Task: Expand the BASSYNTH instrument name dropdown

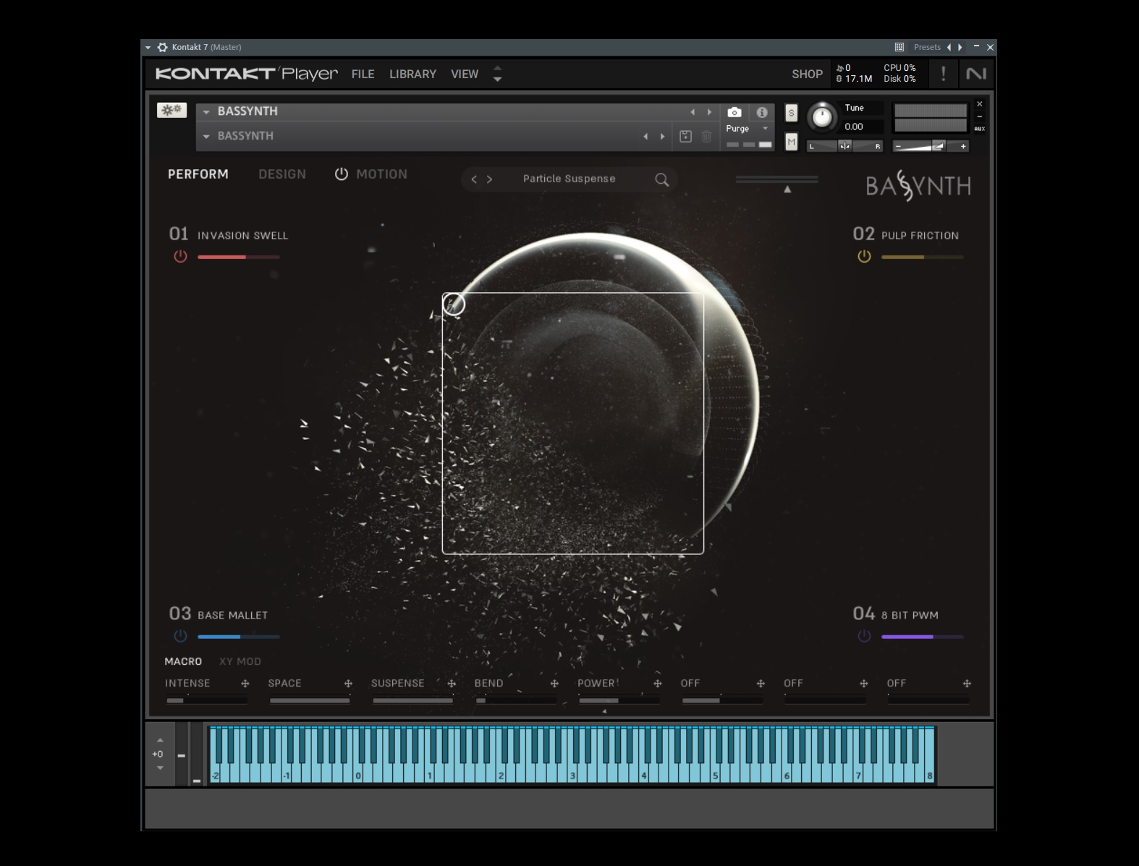Action: 206,112
